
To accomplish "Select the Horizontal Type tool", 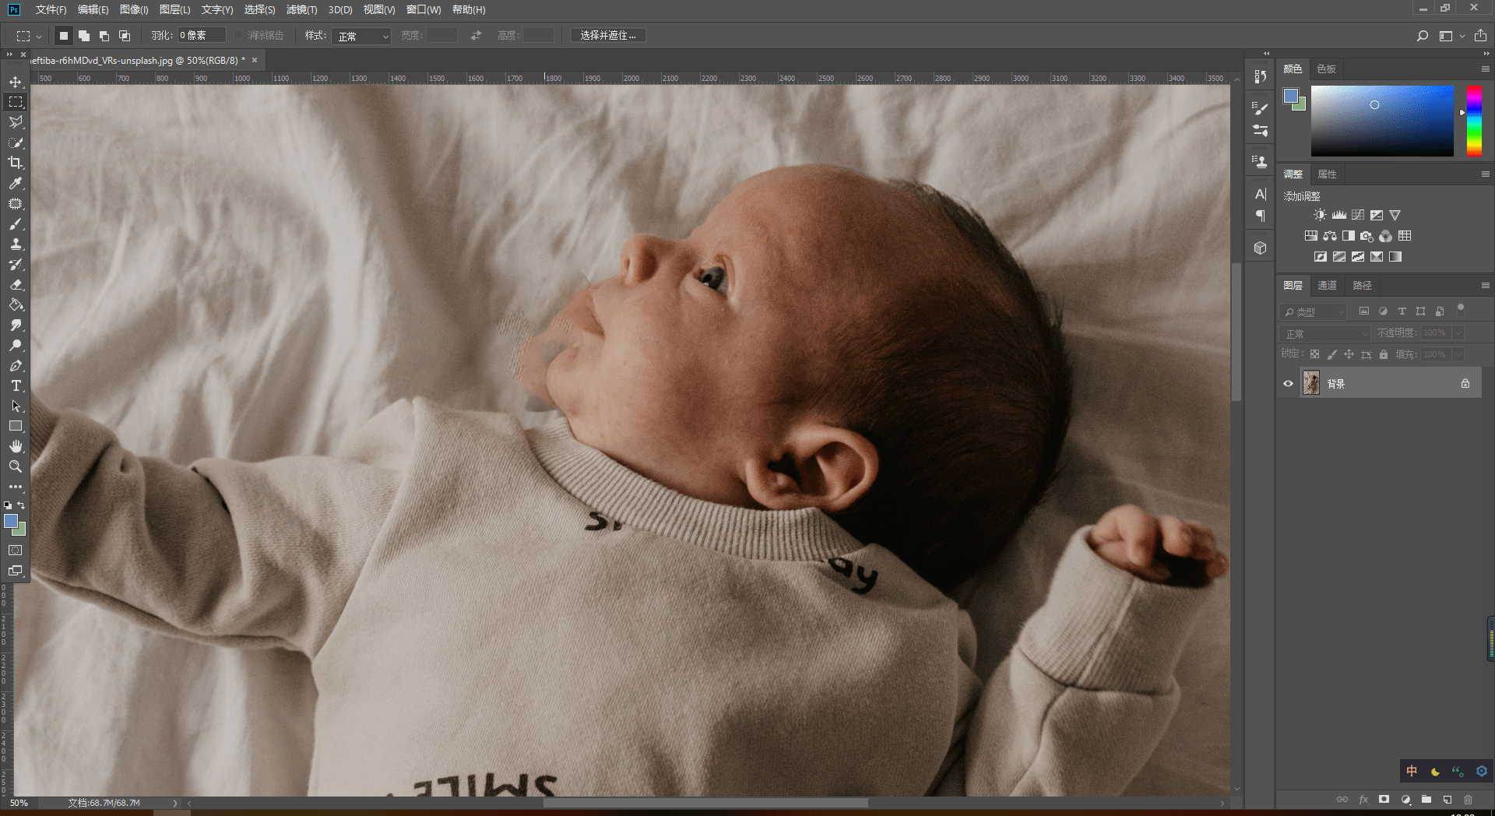I will point(16,386).
